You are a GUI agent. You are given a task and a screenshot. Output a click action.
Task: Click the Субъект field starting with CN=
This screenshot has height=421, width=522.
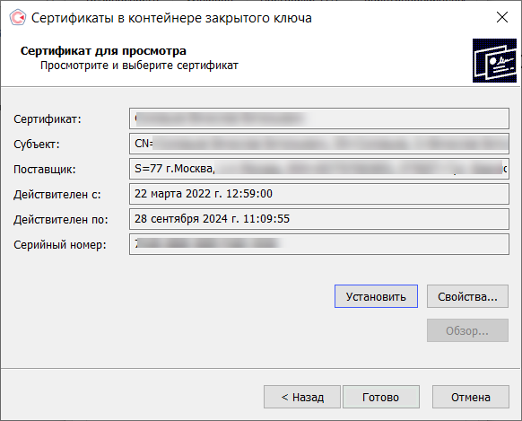(x=319, y=144)
